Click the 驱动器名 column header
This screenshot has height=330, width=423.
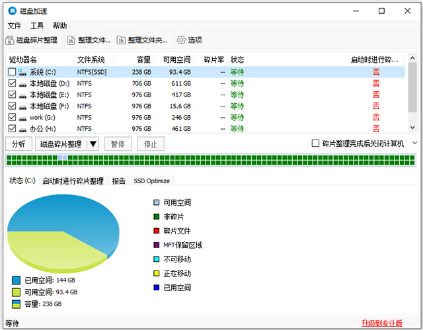tap(40, 60)
